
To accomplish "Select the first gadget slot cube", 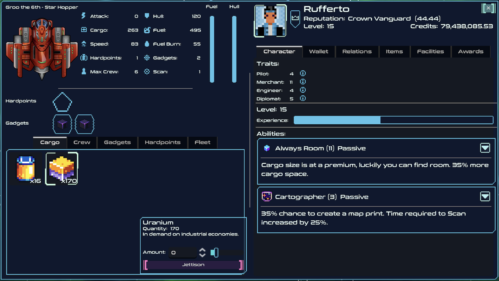I will pos(62,124).
